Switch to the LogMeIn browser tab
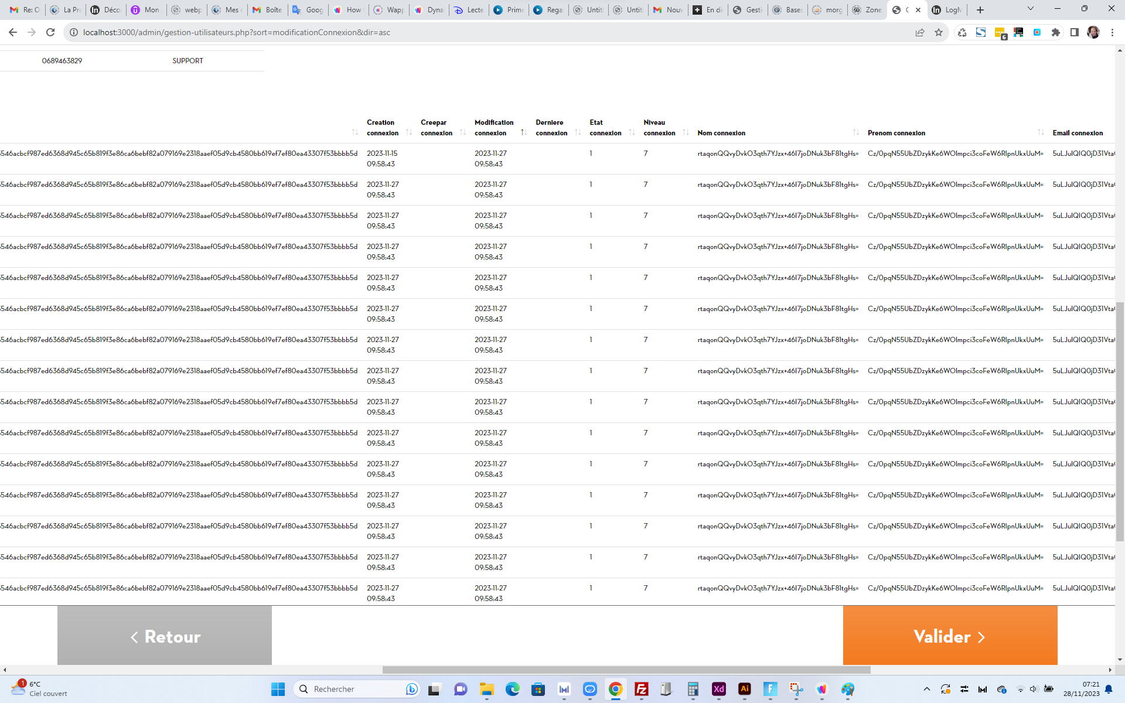 tap(947, 10)
